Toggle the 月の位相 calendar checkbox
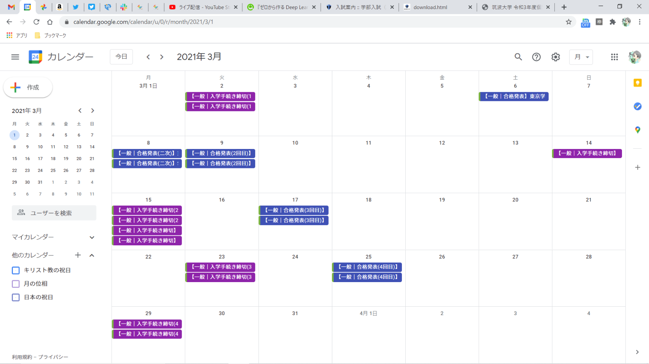This screenshot has height=364, width=649. point(16,284)
